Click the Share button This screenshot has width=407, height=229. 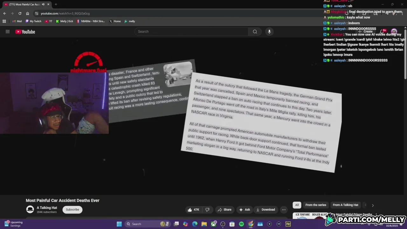pyautogui.click(x=224, y=210)
